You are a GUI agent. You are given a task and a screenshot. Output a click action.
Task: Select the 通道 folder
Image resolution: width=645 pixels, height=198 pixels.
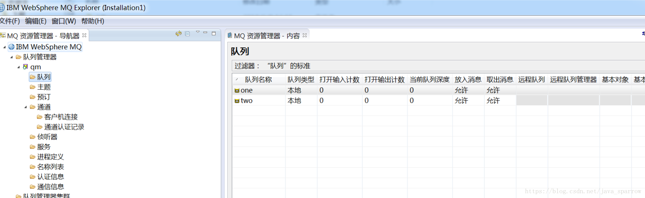(44, 107)
